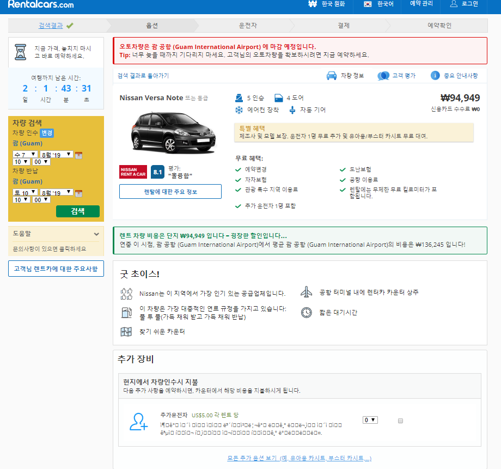Click the car icon for 차량 정보
Viewport: 501px width, 469px height.
pos(331,76)
